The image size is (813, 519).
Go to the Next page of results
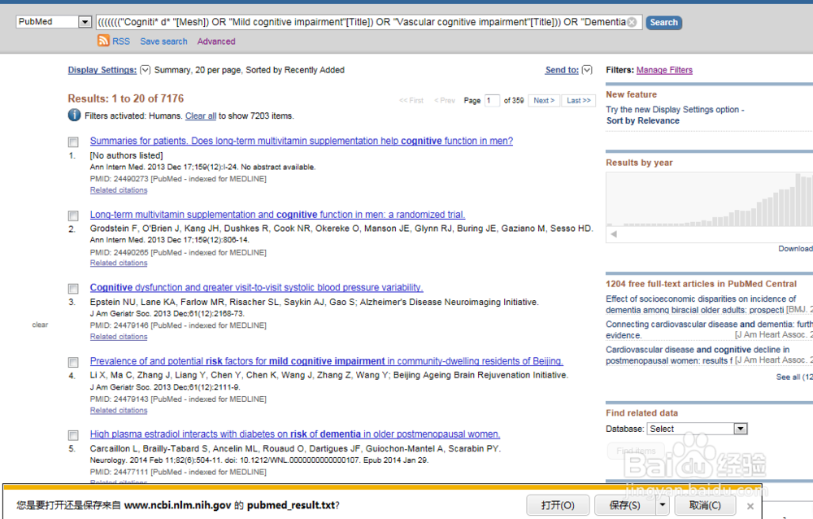pos(544,100)
